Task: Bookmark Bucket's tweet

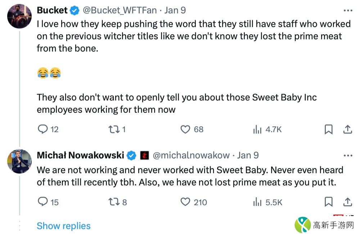Action: tap(328, 130)
